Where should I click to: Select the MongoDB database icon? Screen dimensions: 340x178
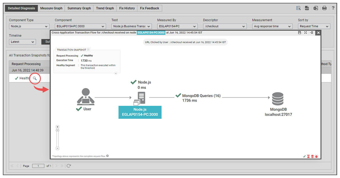tap(278, 98)
